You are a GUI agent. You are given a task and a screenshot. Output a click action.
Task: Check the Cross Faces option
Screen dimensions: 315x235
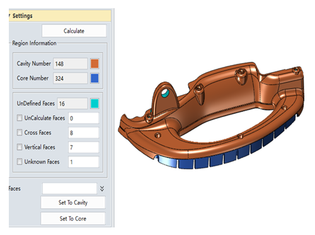pyautogui.click(x=20, y=132)
